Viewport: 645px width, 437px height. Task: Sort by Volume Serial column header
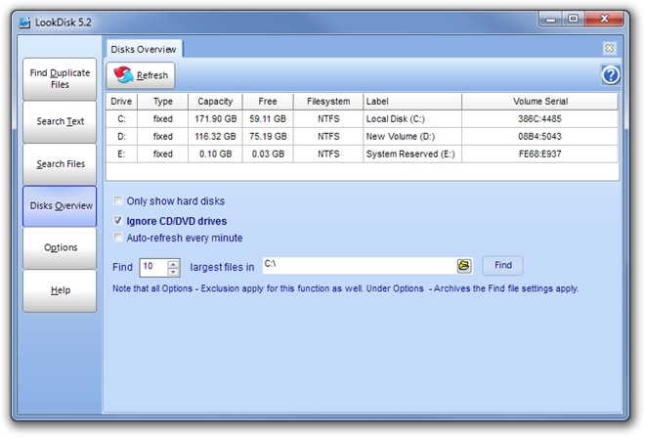(x=539, y=102)
